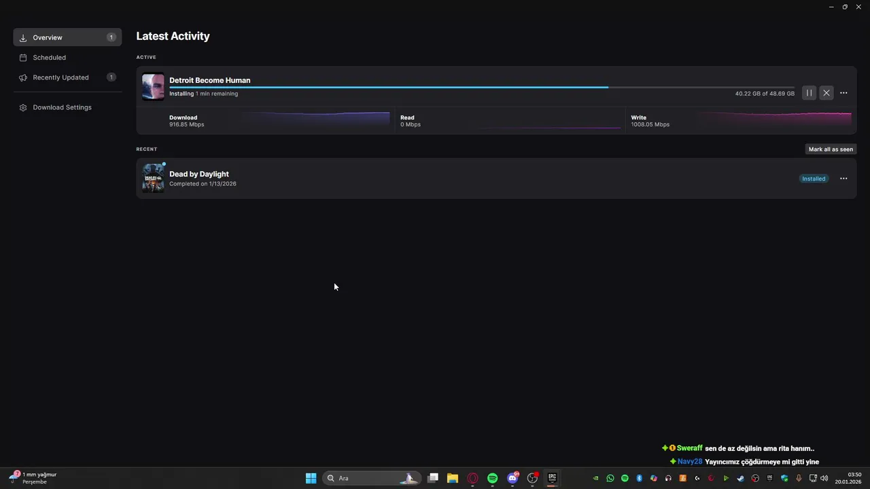
Task: Click 'Installing 1 min remaining' status text
Action: 203,94
